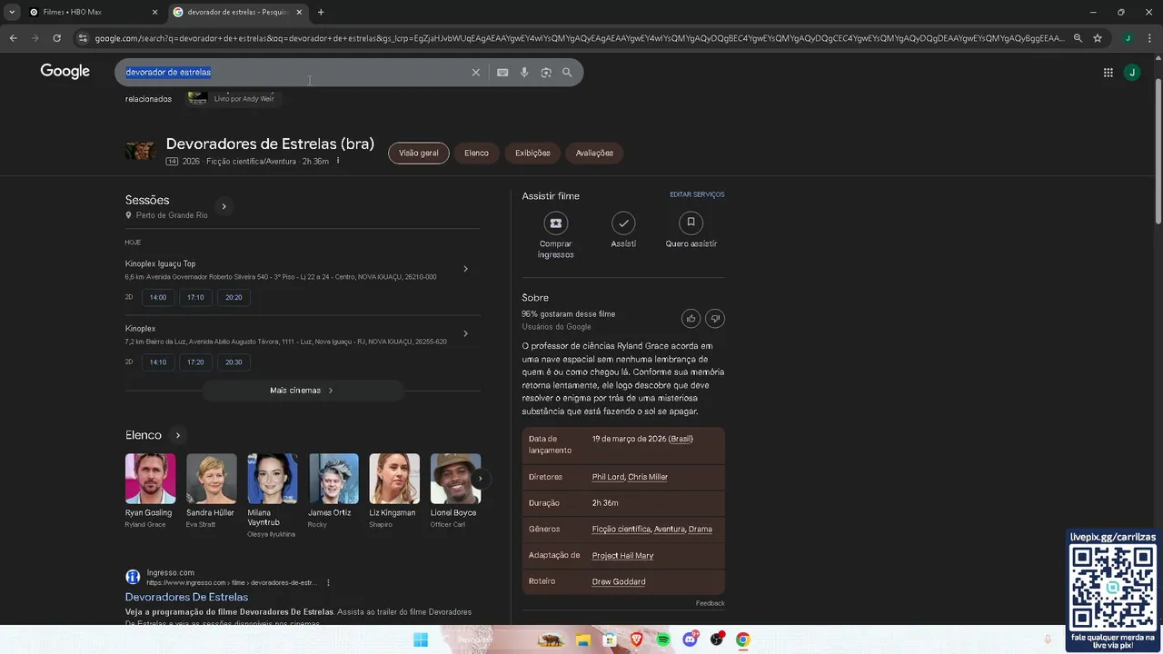Open the on-screen keyboard input tool

pyautogui.click(x=502, y=73)
